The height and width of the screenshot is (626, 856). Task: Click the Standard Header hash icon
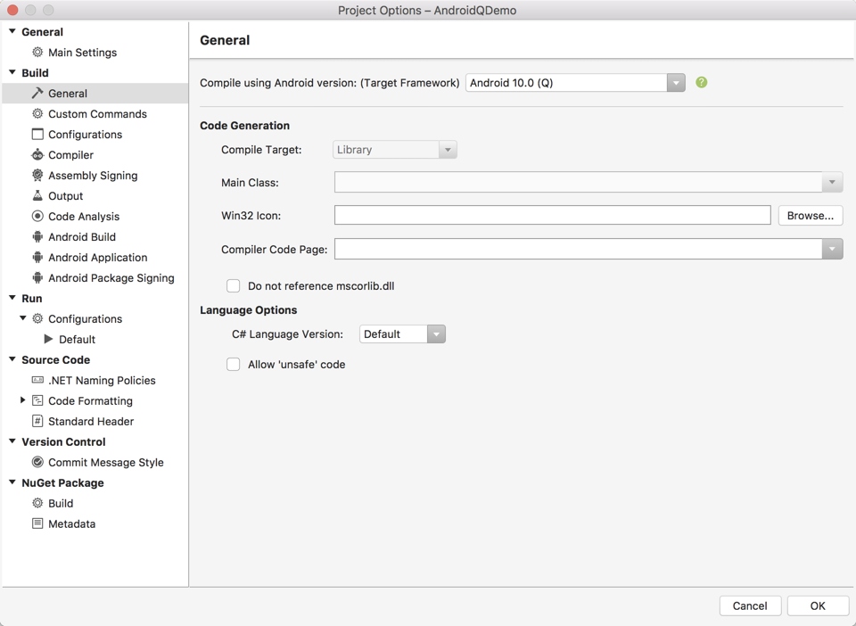tap(37, 422)
